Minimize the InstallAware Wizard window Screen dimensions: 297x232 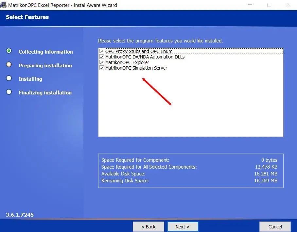[x=250, y=5]
